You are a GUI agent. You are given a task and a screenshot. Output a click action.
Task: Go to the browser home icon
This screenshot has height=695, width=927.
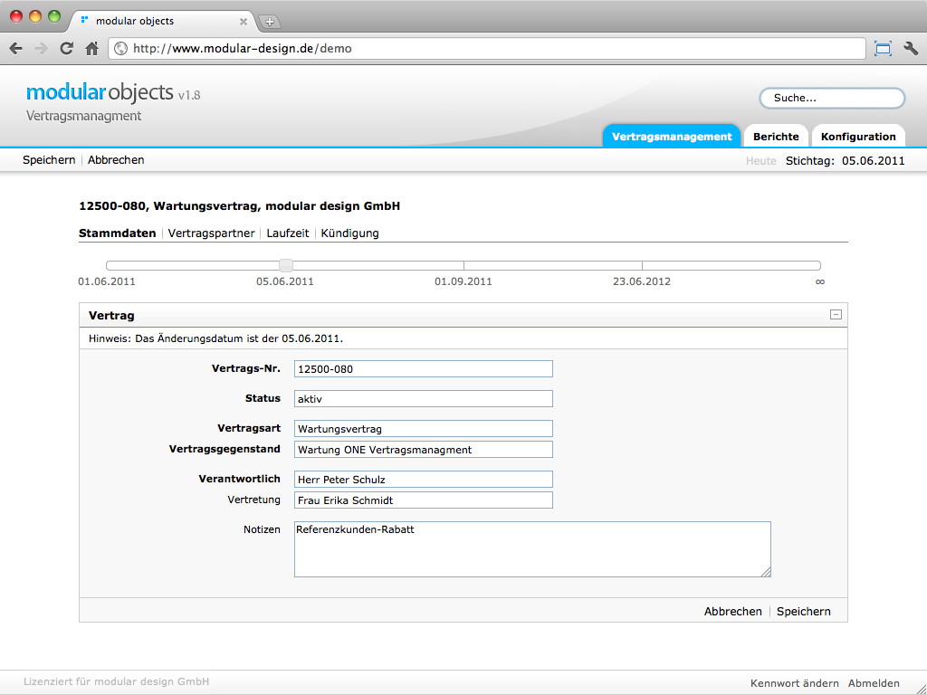coord(91,49)
